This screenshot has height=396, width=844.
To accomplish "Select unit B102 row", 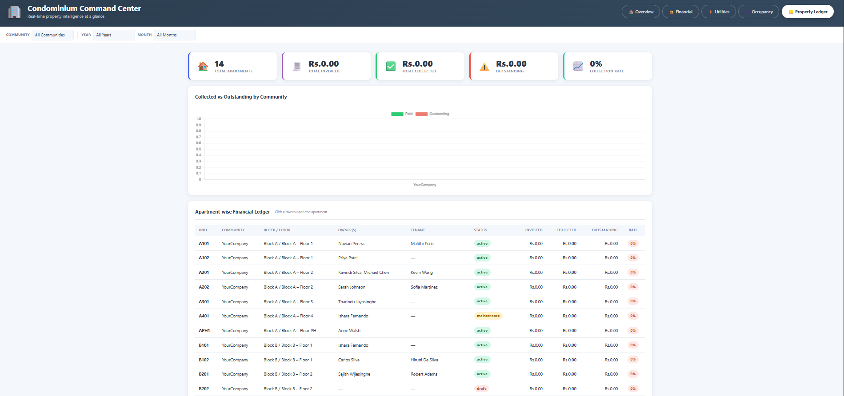I will pos(420,360).
